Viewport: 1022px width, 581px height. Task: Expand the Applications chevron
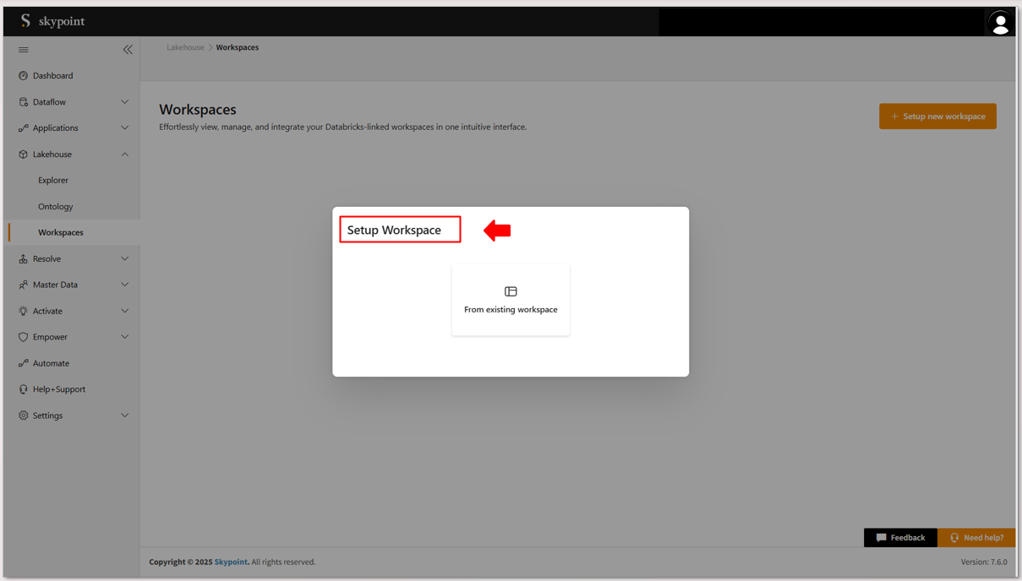coord(125,128)
